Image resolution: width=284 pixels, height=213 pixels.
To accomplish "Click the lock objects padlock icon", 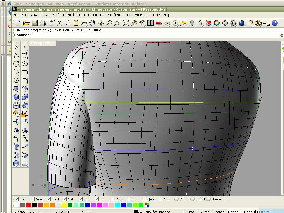I will (x=200, y=23).
